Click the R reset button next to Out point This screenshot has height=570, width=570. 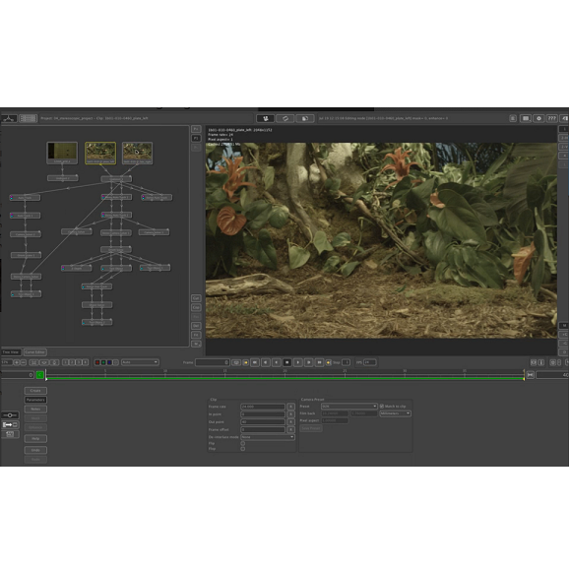(x=290, y=422)
